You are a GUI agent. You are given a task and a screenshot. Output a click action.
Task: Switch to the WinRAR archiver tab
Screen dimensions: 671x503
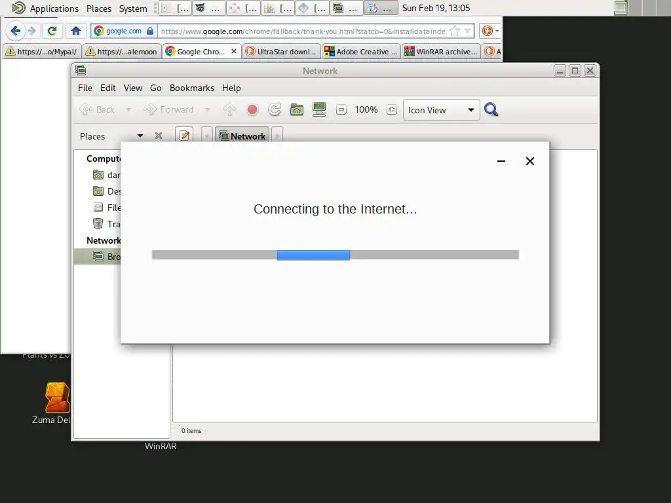[441, 52]
